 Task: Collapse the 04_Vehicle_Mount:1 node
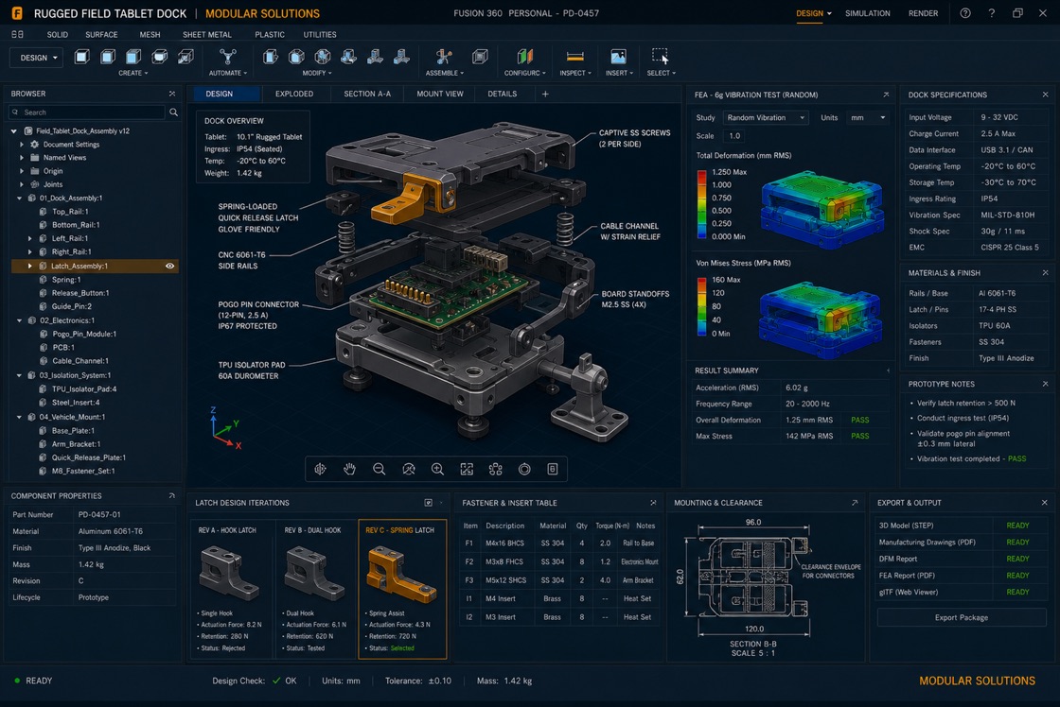pos(19,418)
